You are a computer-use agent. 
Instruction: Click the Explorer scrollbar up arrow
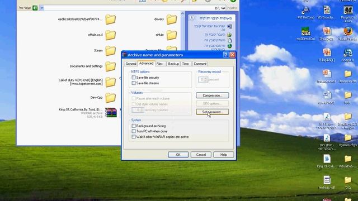coord(182,13)
